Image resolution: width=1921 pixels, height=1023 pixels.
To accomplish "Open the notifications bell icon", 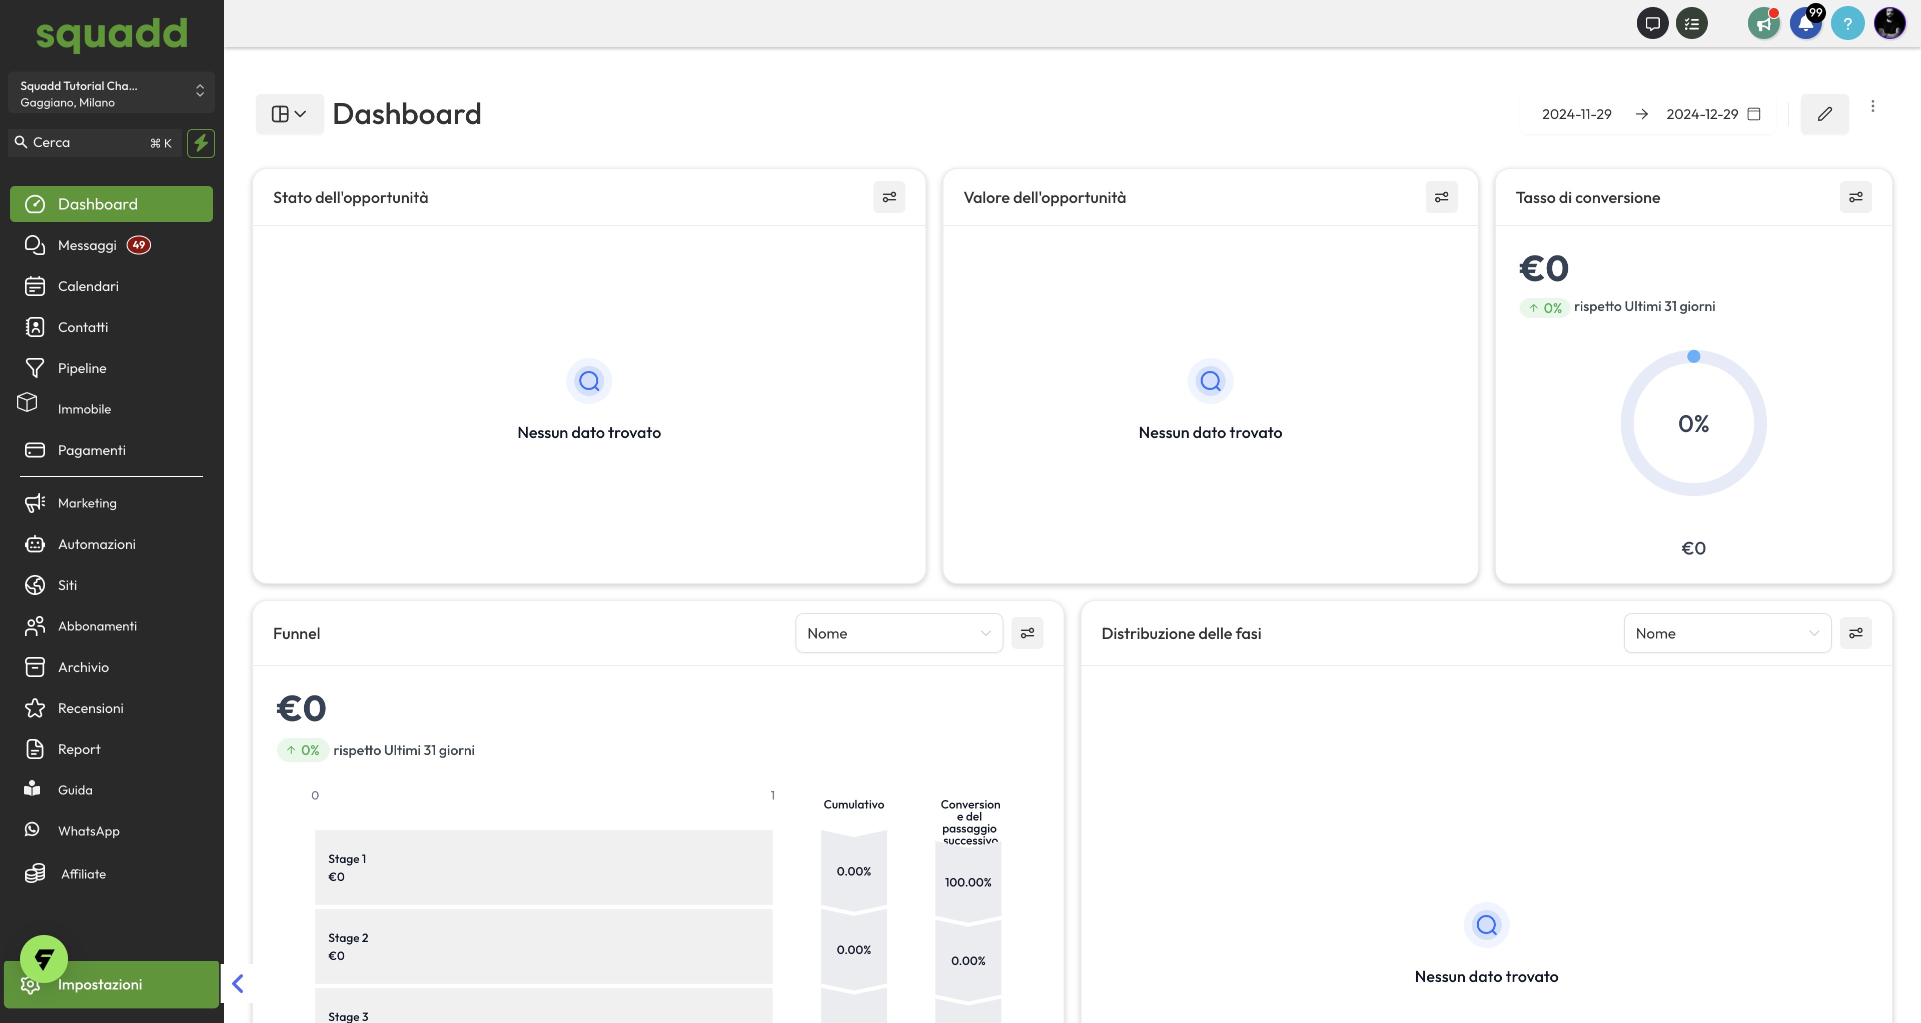I will point(1805,24).
